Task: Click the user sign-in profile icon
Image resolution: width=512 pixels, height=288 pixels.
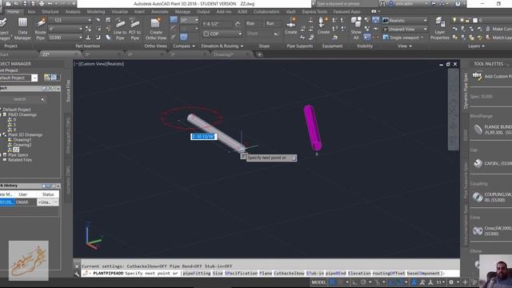Action: (x=391, y=3)
